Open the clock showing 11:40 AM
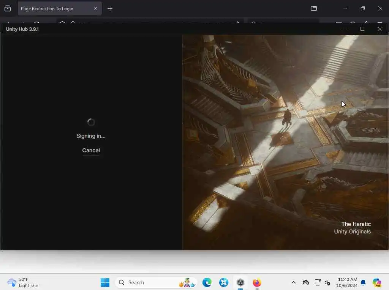Screen dimensions: 389x290 tap(347, 282)
